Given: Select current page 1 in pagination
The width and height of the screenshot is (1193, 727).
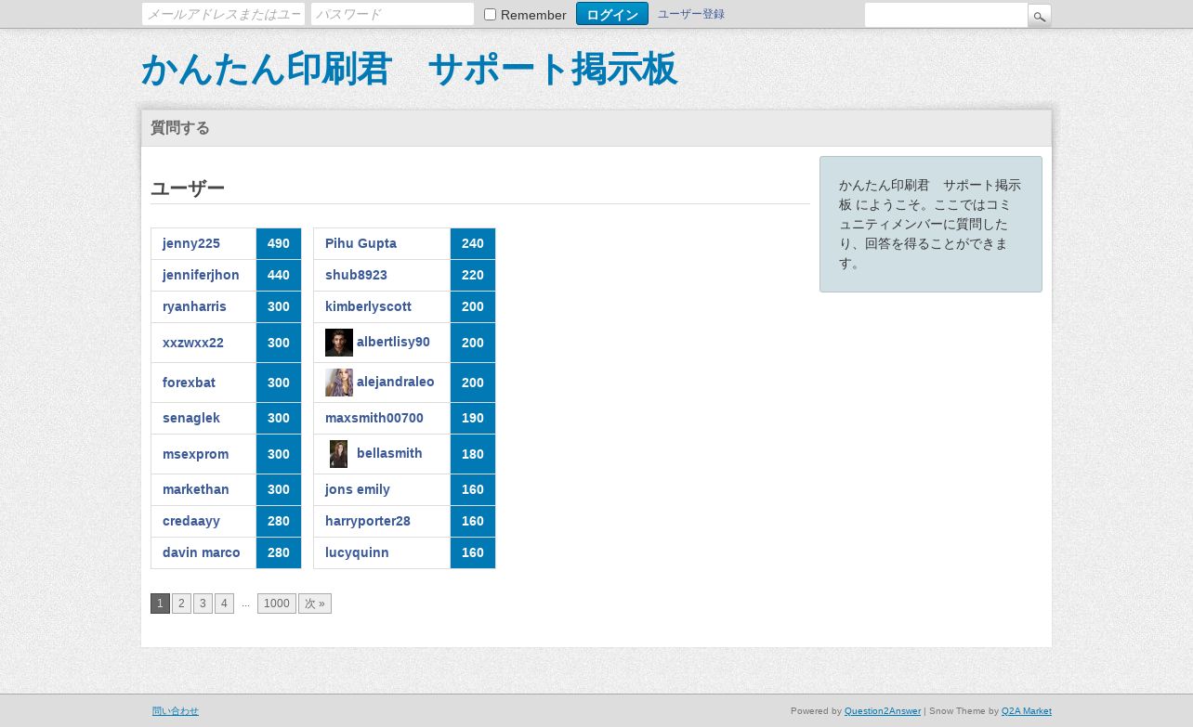Looking at the screenshot, I should click(160, 604).
